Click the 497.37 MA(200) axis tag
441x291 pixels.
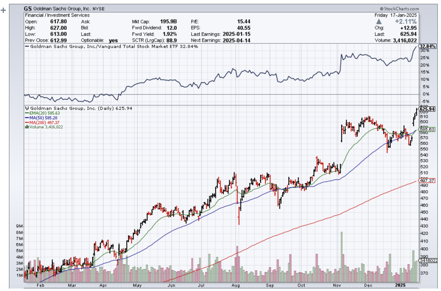point(427,181)
